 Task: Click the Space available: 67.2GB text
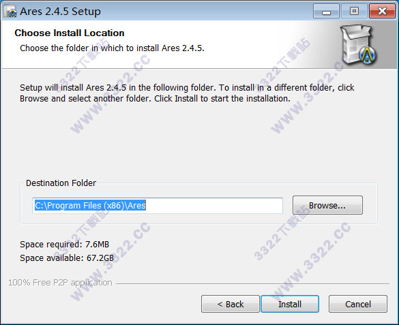tap(67, 258)
